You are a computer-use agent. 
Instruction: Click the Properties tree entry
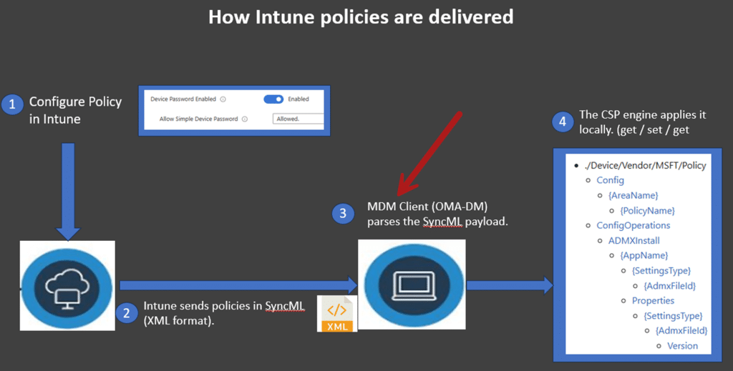pos(653,300)
